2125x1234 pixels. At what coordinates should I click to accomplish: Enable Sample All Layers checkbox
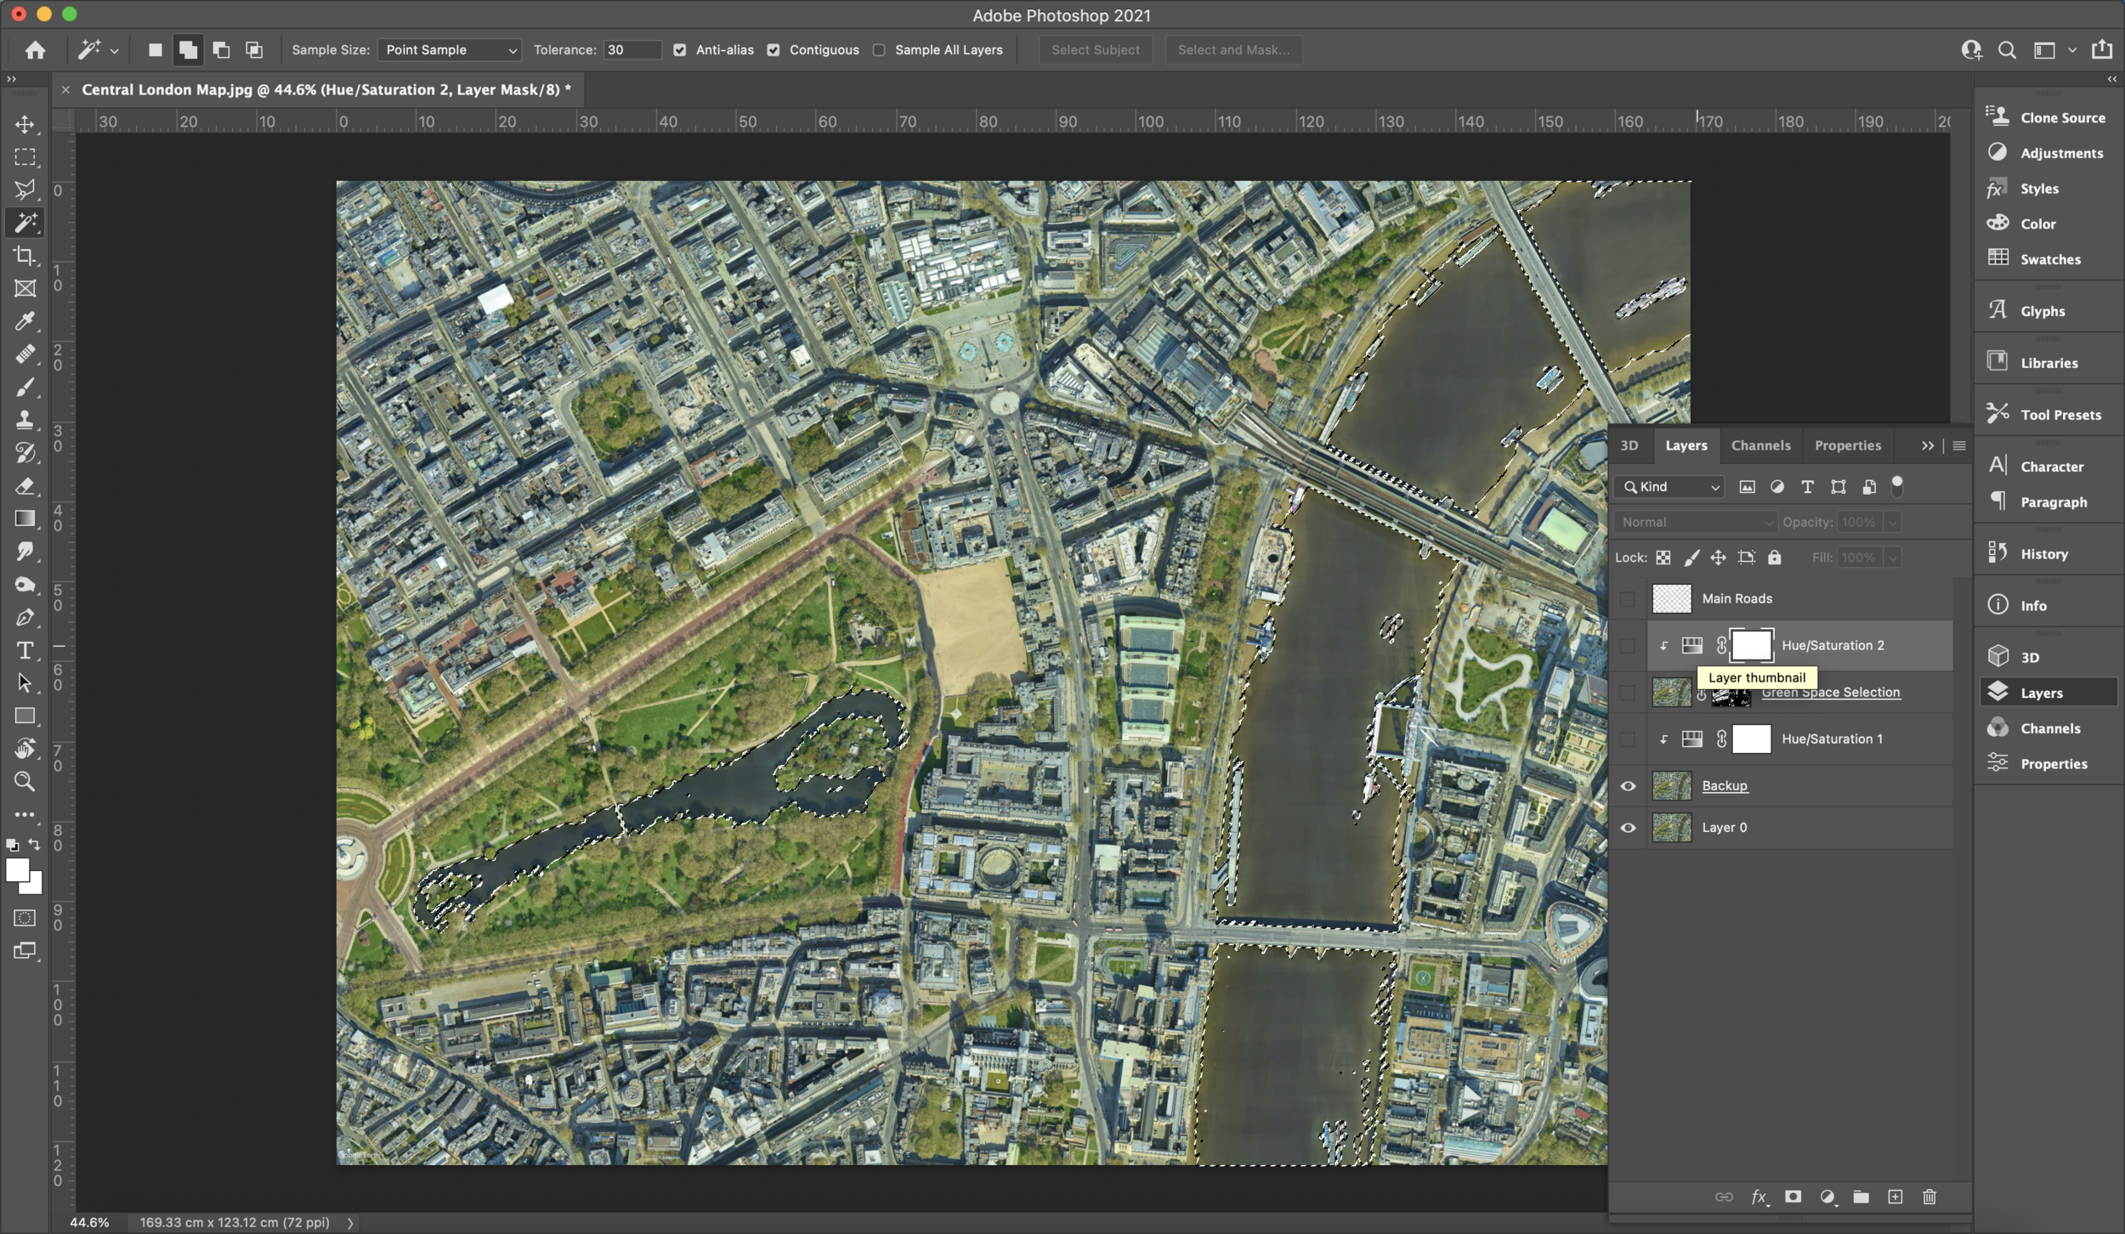coord(879,50)
